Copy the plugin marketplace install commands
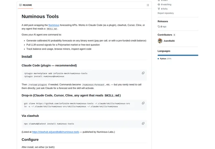 click(x=143, y=73)
